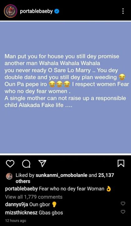Save the post with the bookmark icon
The width and height of the screenshot is (131, 226).
point(121,164)
